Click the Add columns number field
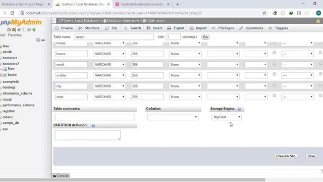The width and height of the screenshot is (323, 182). [173, 37]
